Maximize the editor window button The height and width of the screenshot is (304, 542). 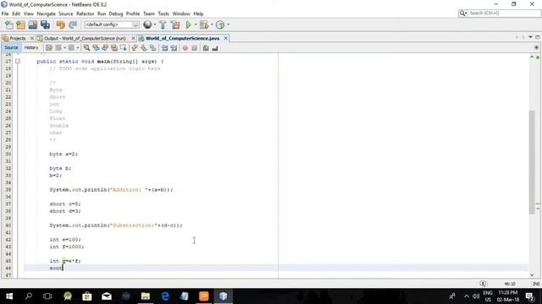538,37
